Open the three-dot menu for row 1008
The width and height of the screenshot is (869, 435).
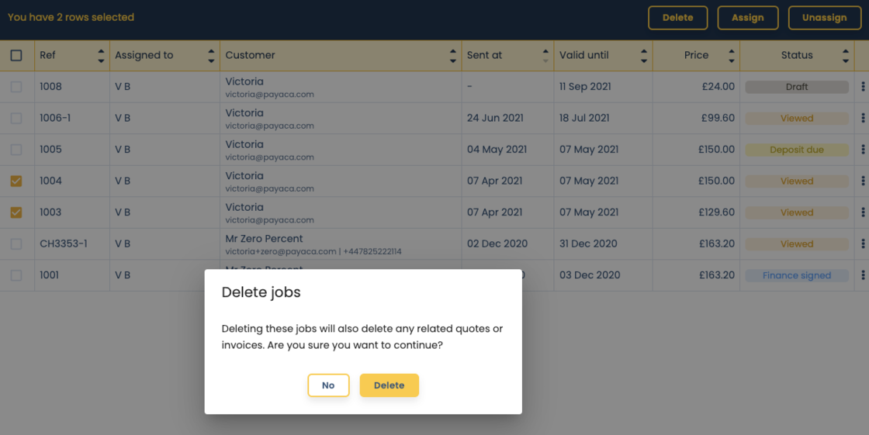click(863, 87)
